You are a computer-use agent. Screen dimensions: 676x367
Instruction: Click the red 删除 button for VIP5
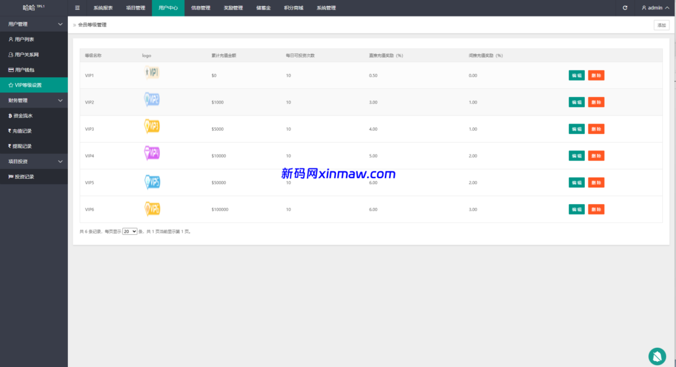point(596,182)
